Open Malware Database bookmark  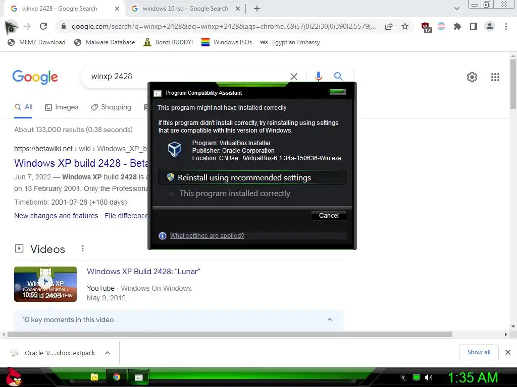105,42
